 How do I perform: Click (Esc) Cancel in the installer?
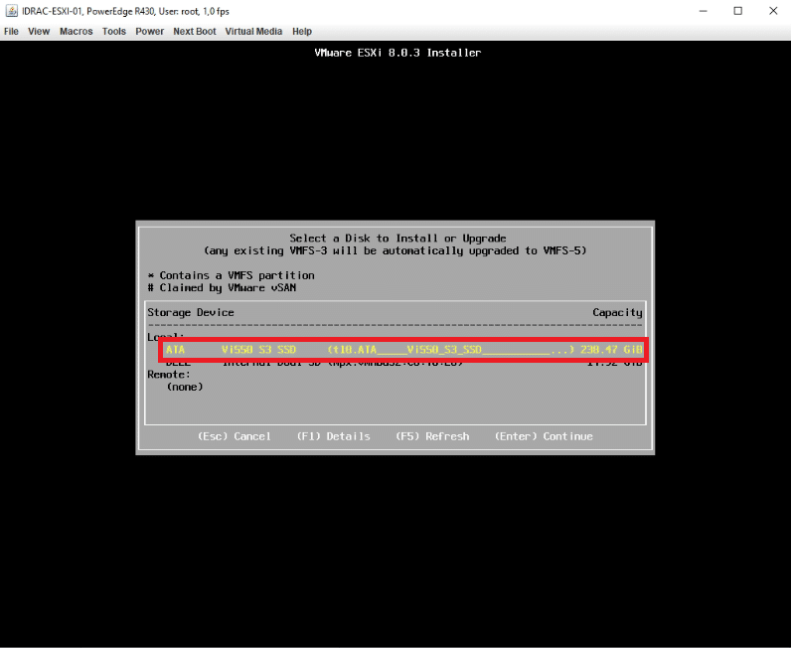pos(235,436)
